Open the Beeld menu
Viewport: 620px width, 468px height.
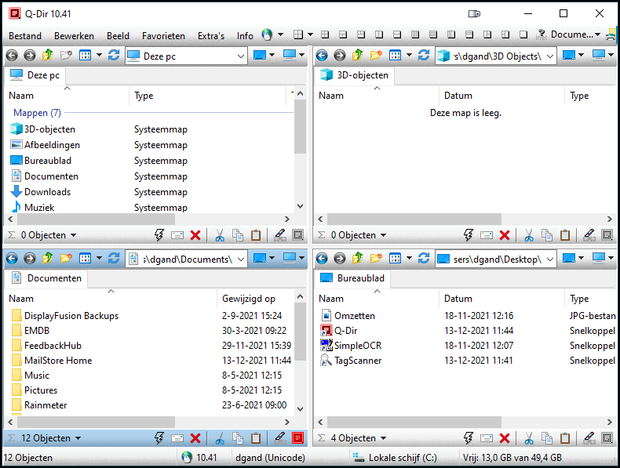118,36
